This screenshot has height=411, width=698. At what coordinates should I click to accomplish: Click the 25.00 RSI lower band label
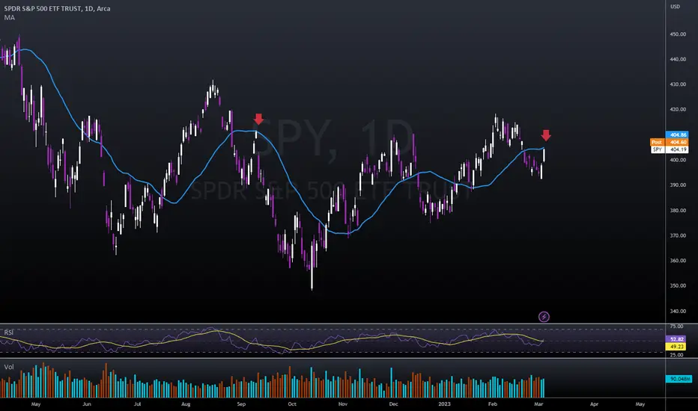pyautogui.click(x=676, y=354)
